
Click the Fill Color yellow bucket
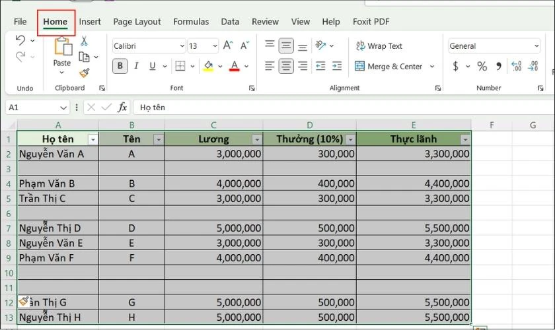pos(208,66)
